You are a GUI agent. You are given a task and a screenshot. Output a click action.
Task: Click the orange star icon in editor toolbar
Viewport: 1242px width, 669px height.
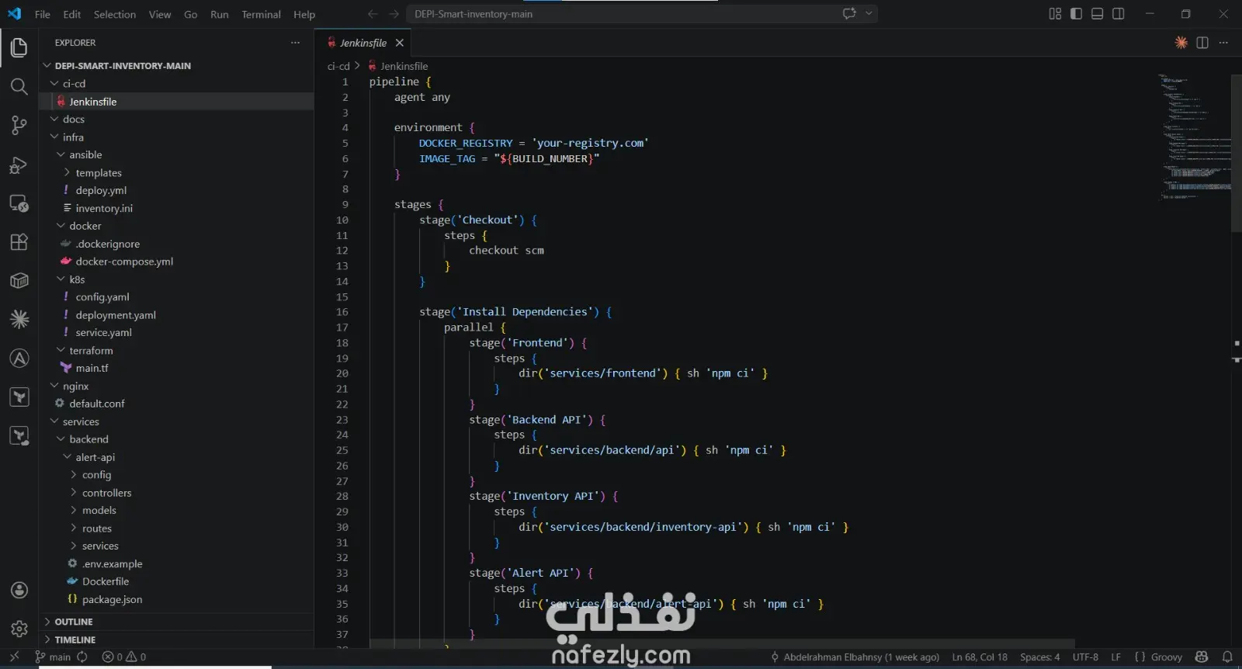[x=1181, y=43]
